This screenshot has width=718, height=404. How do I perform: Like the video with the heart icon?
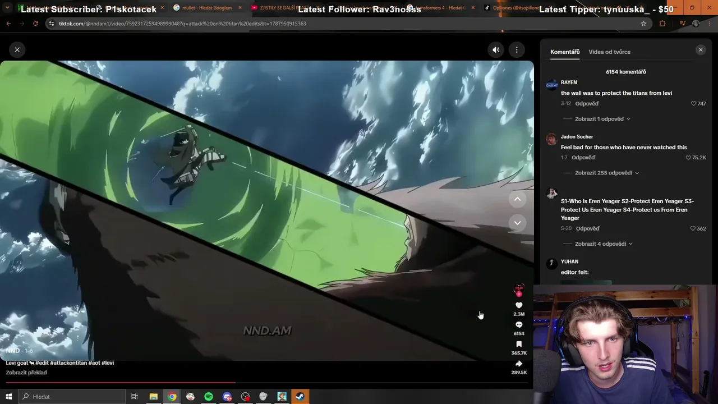click(519, 305)
